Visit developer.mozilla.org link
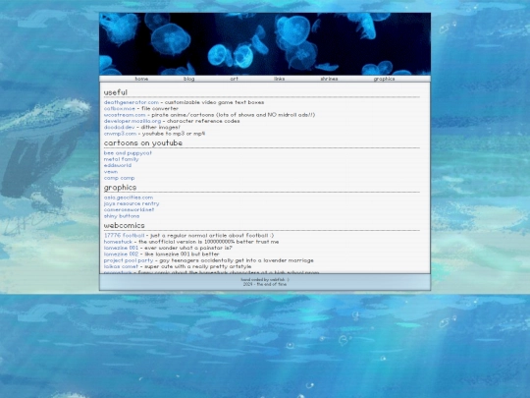Viewport: 530px width, 398px height. (132, 121)
